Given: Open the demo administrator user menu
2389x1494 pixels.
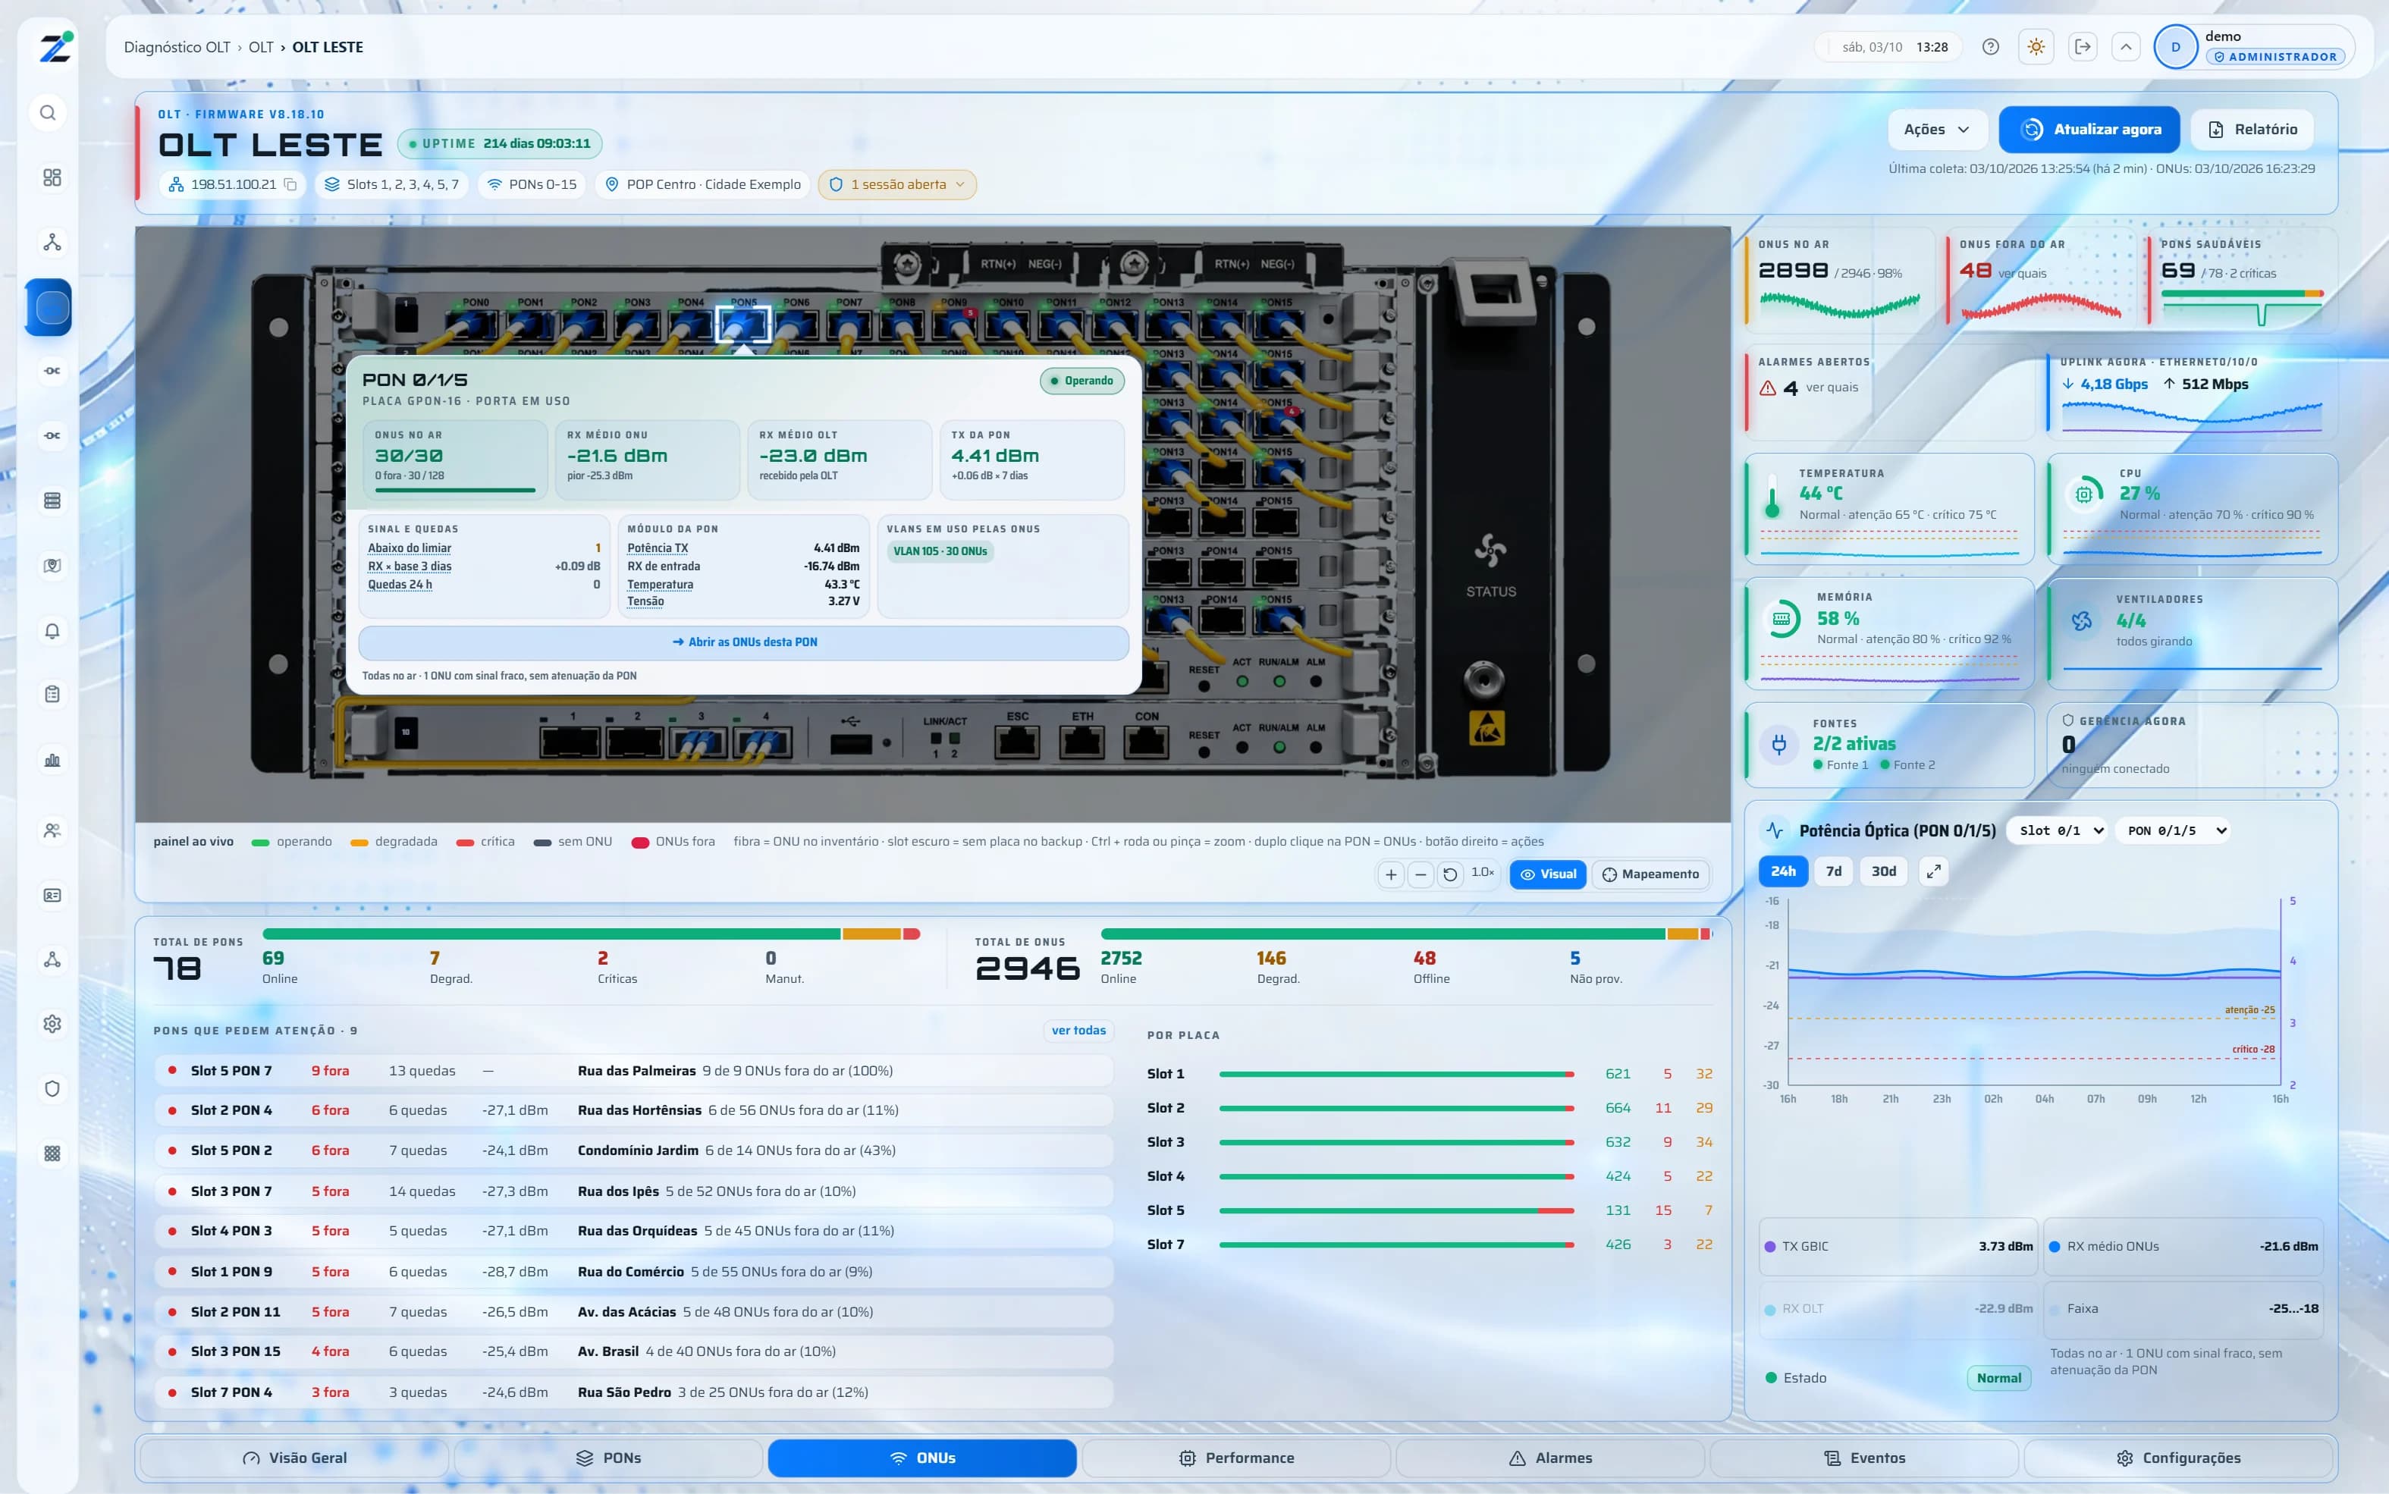Looking at the screenshot, I should 2254,48.
